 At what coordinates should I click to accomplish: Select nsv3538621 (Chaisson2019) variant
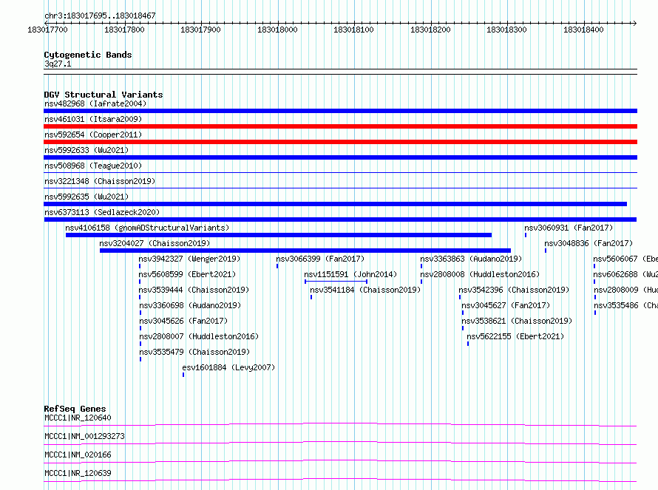point(517,321)
